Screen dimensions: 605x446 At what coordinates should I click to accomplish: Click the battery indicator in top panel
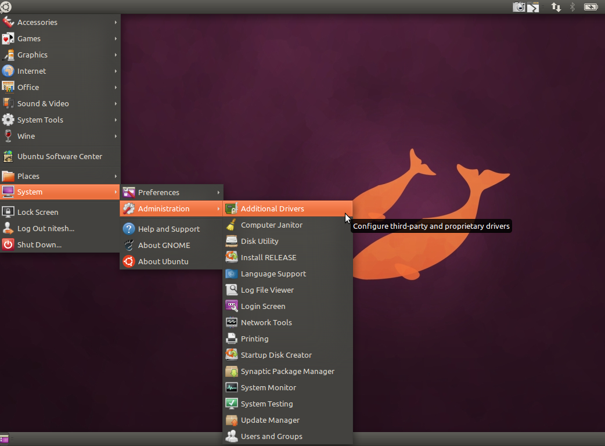590,7
